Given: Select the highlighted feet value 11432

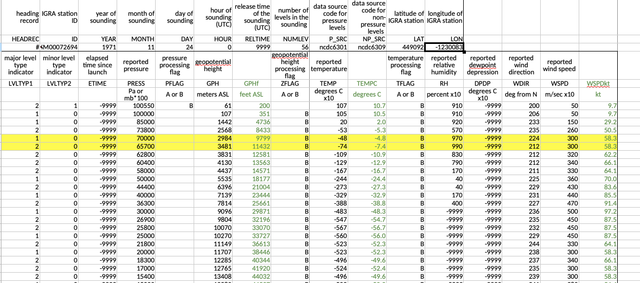Looking at the screenshot, I should (253, 145).
